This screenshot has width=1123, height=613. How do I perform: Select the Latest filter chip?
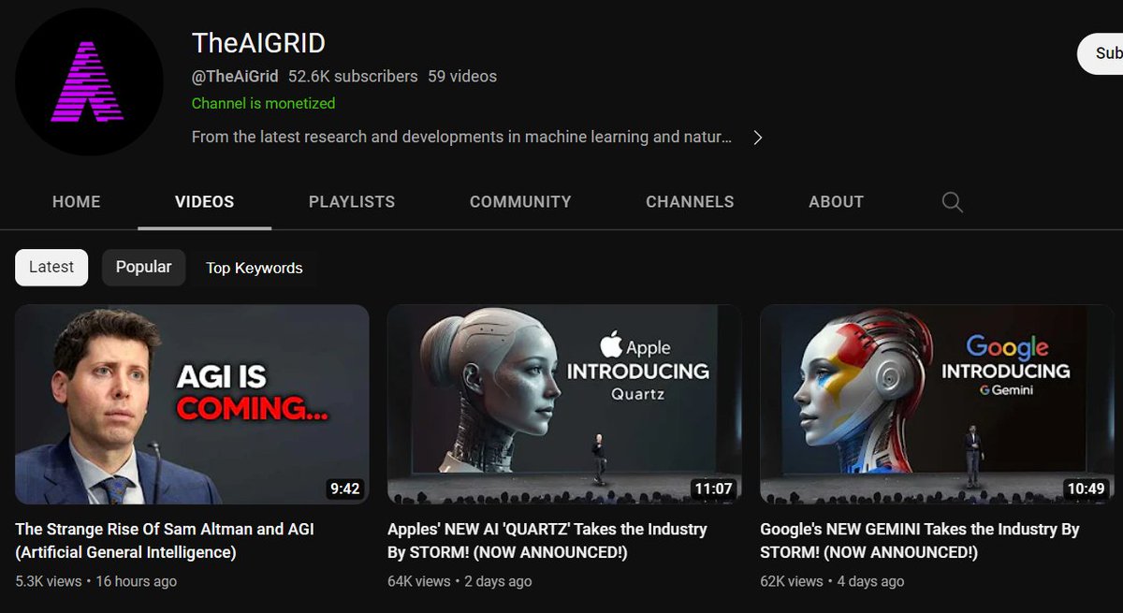point(51,268)
